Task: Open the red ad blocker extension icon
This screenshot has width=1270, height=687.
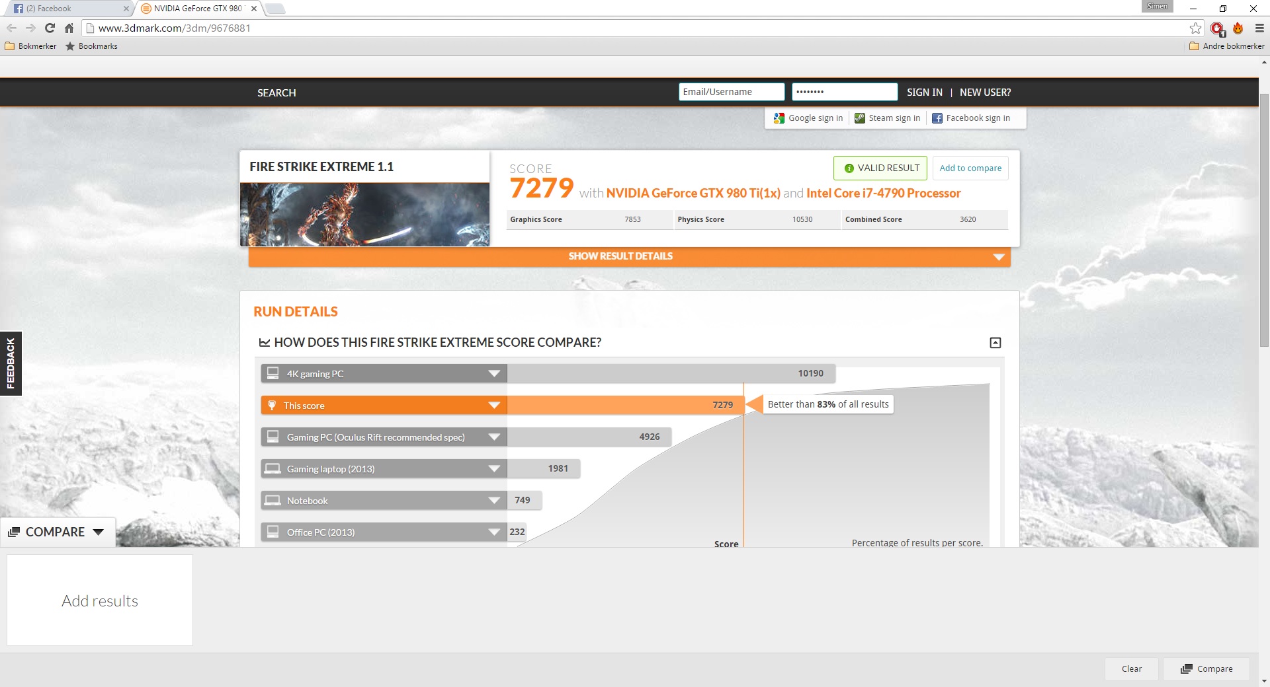Action: (x=1217, y=28)
